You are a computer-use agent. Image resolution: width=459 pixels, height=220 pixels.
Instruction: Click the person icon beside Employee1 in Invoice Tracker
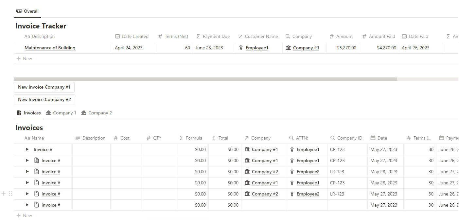241,48
